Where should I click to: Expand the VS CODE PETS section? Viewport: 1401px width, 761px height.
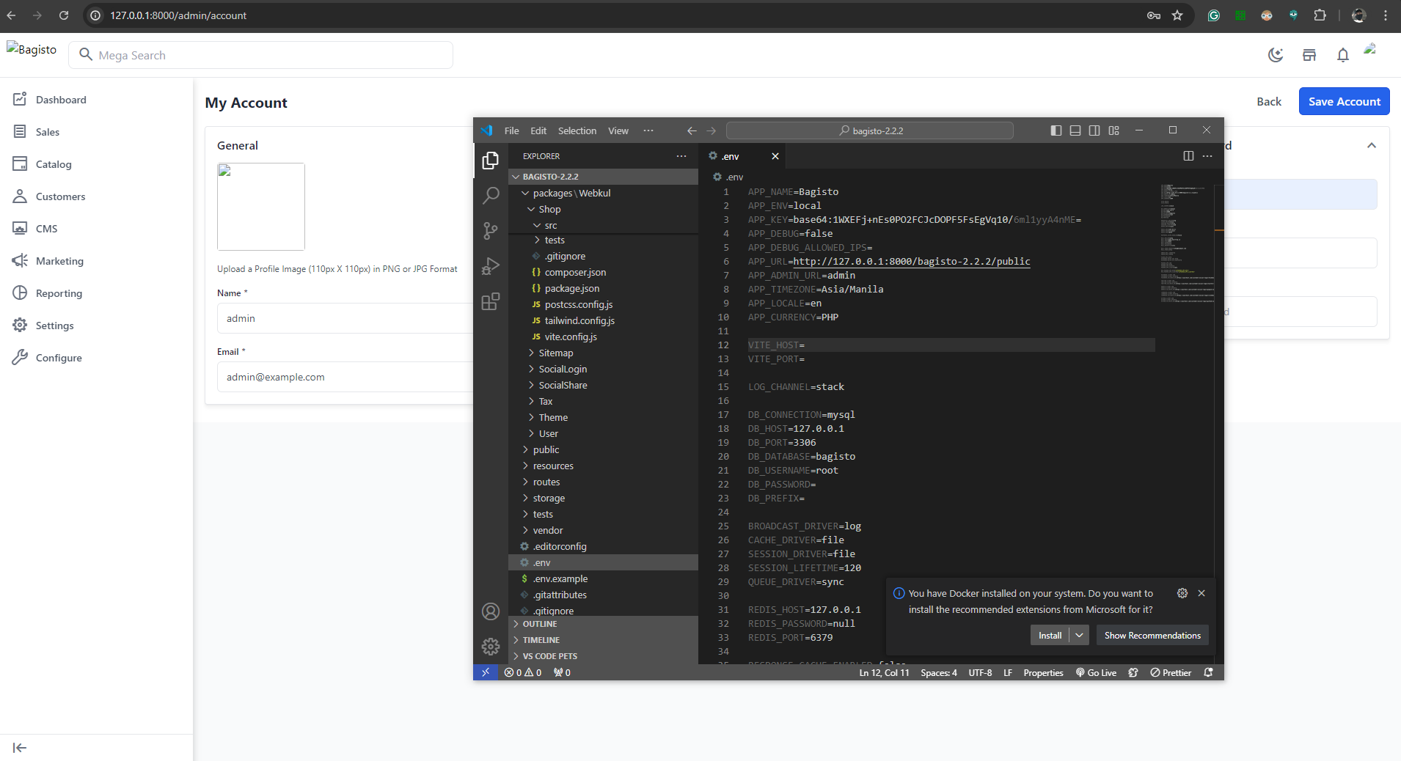603,656
